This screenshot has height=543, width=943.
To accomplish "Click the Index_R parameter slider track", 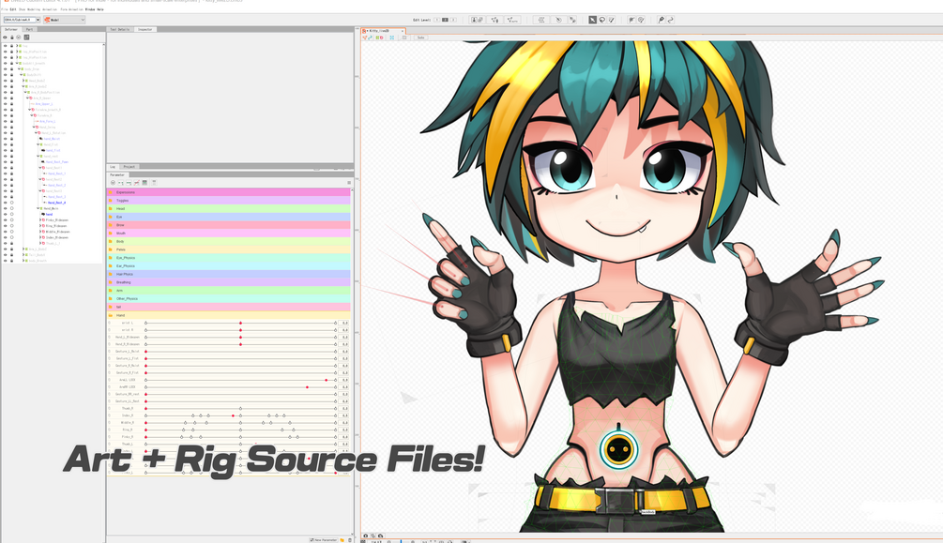I will (x=240, y=415).
